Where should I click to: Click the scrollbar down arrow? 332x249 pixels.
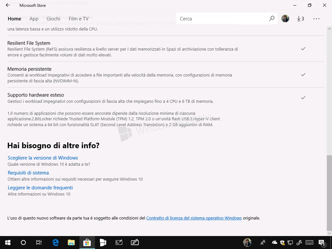tap(329, 233)
